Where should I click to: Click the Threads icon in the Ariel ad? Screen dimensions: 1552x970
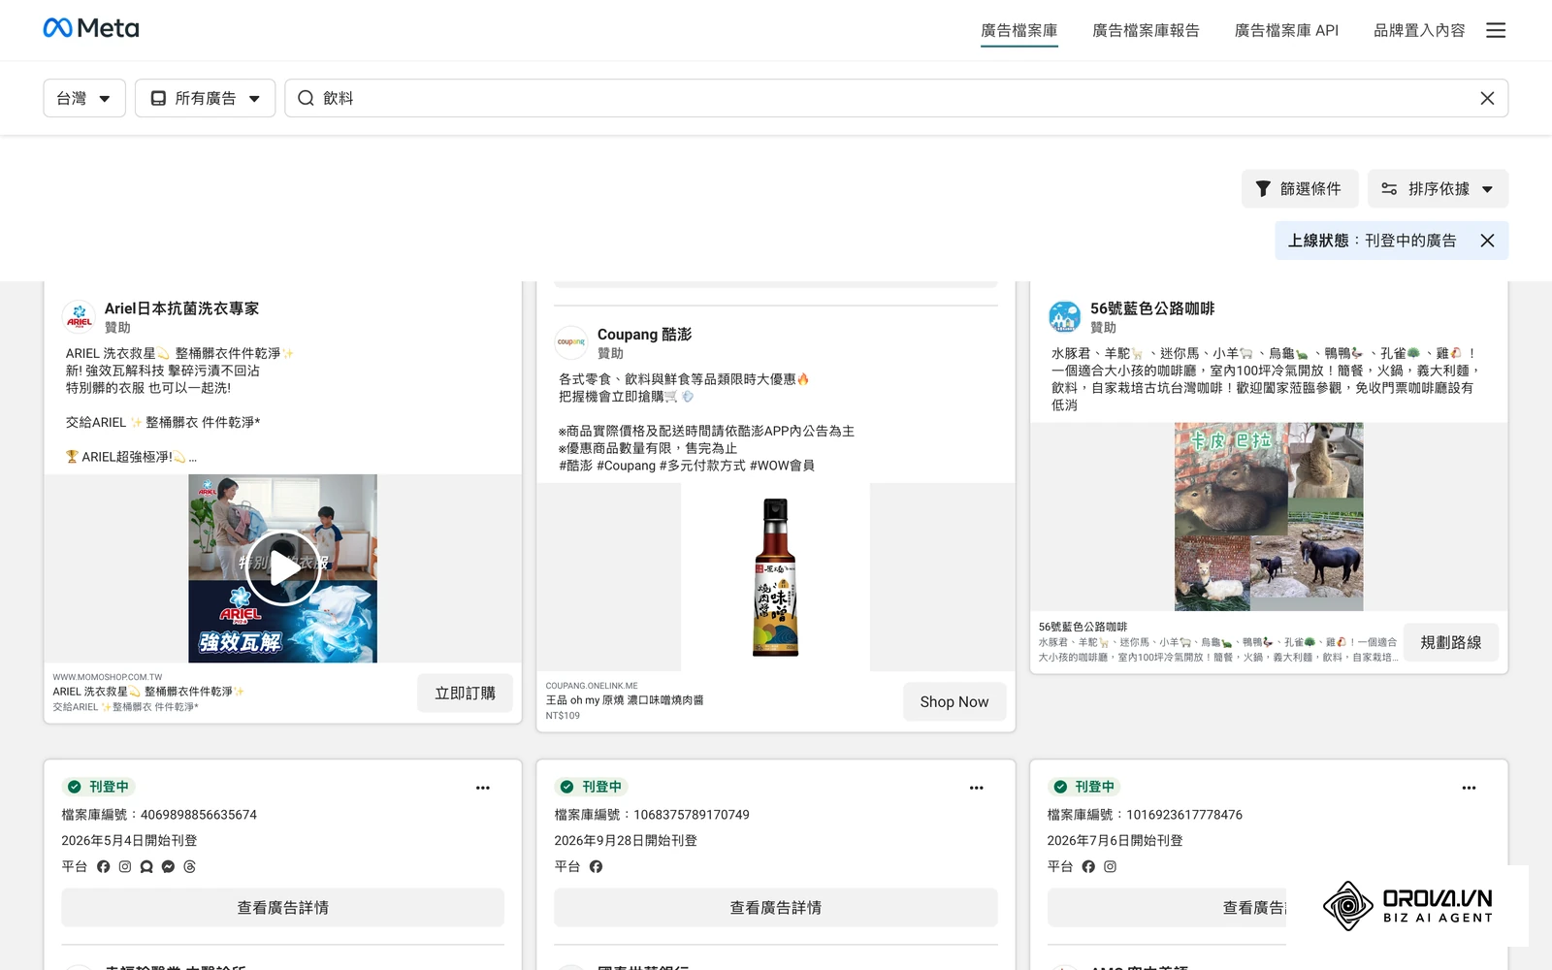click(x=190, y=866)
